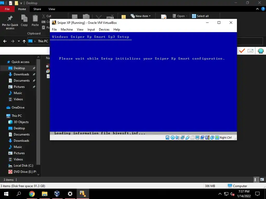Open the VirtualBox Machine menu
Screen dimensions: 266x199
point(67,30)
